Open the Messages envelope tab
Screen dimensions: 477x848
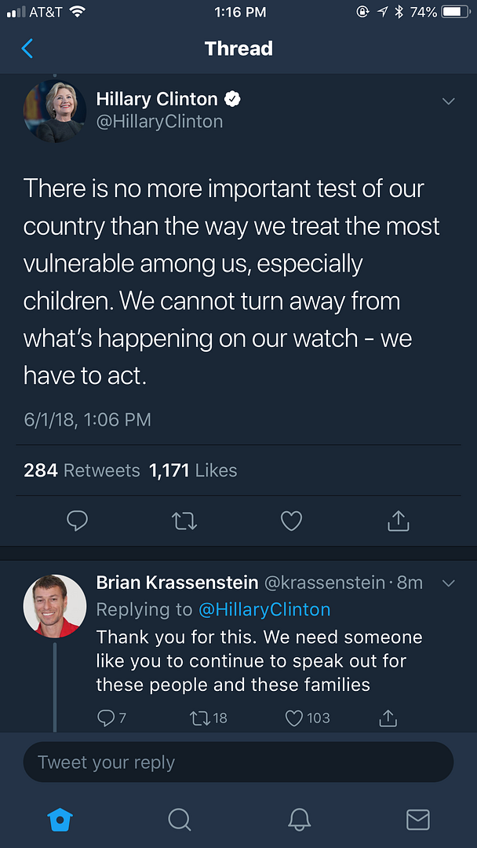[x=417, y=820]
